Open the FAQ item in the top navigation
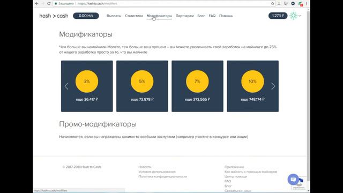This screenshot has width=343, height=193. tap(212, 16)
